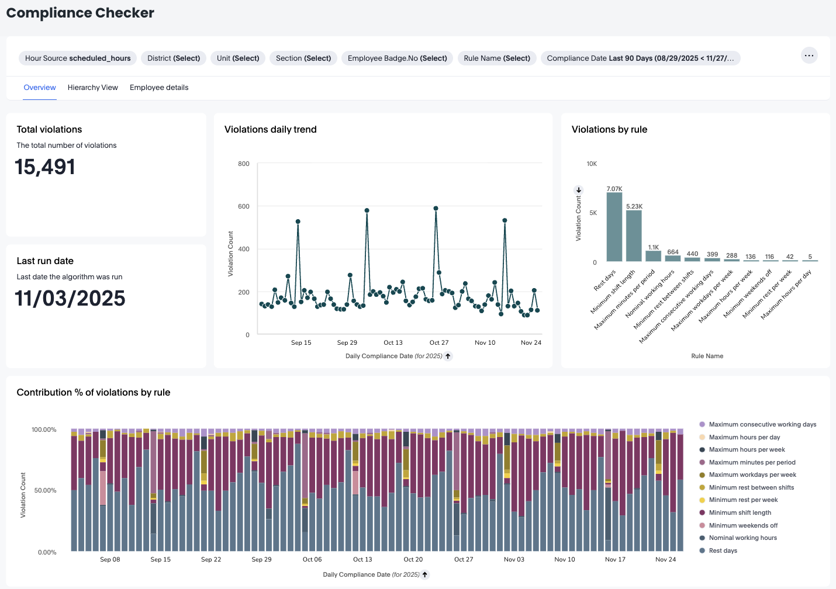This screenshot has height=589, width=836.
Task: Click the 288 data label in rule chart
Action: click(x=732, y=255)
